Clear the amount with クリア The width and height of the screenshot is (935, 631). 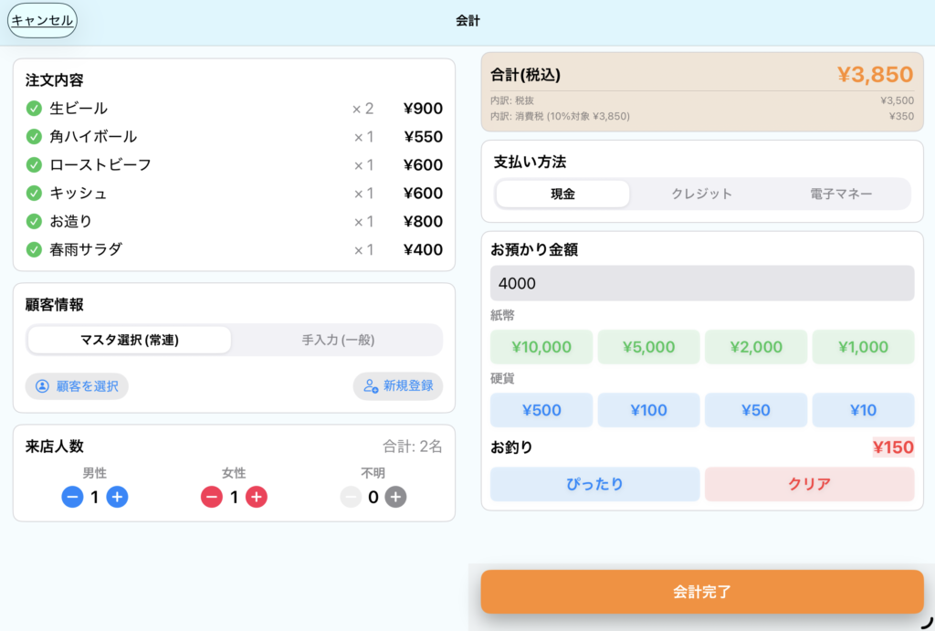point(809,484)
